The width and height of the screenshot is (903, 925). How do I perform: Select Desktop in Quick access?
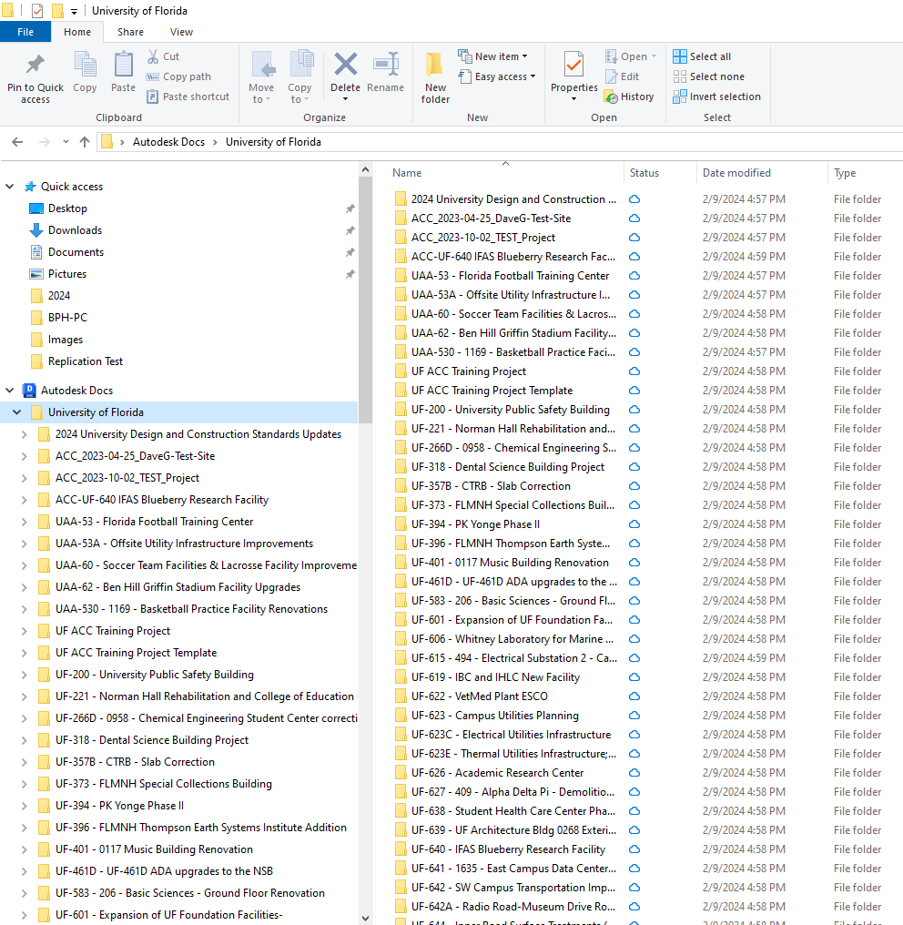click(68, 208)
